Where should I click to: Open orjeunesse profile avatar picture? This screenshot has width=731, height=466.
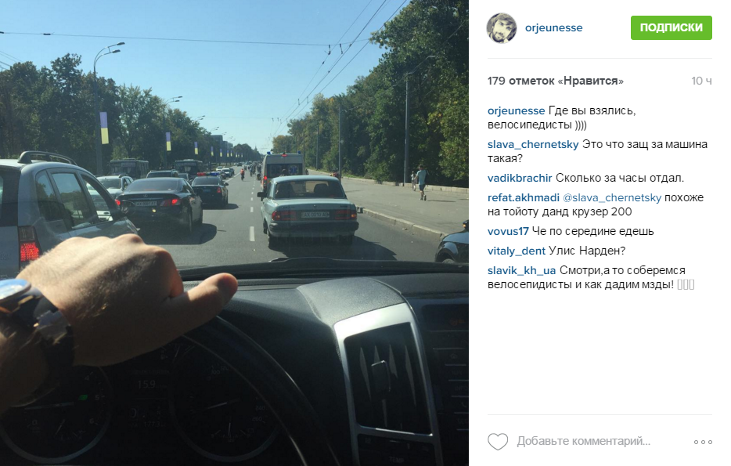[502, 28]
